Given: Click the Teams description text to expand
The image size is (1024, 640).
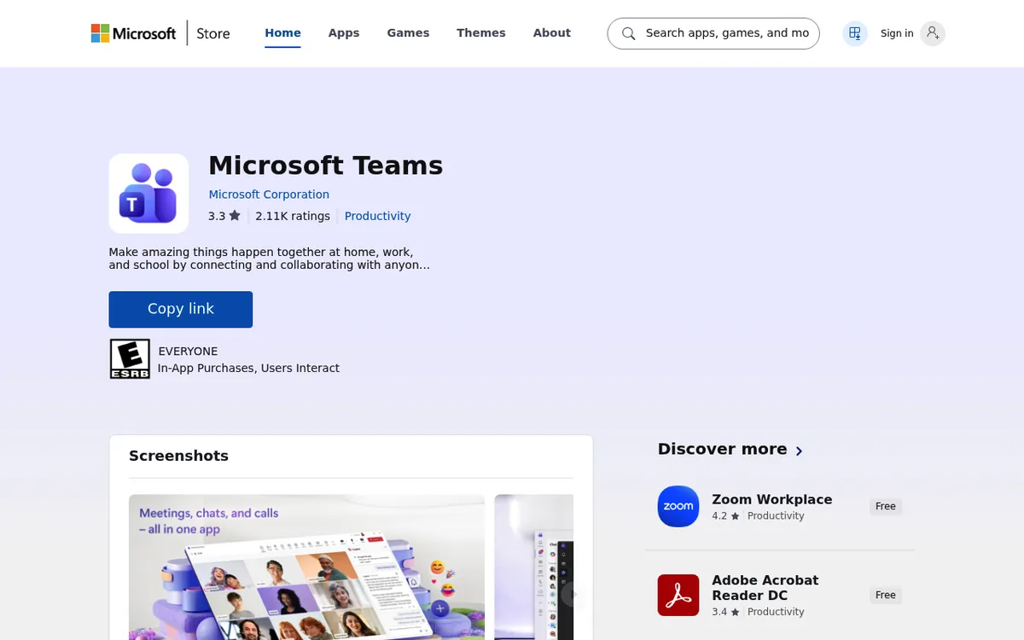Looking at the screenshot, I should 270,259.
